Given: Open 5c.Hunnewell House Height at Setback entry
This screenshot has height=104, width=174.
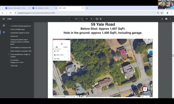Looking at the screenshot, I should click(x=20, y=55).
